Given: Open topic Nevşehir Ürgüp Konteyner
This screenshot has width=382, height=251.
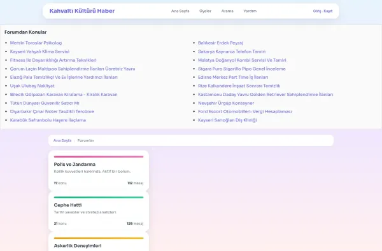Looking at the screenshot, I should [226, 103].
